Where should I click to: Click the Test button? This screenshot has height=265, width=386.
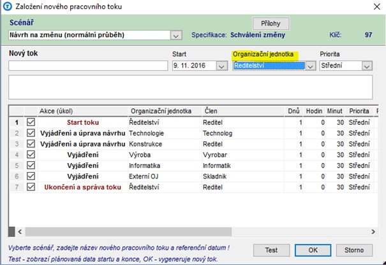tap(271, 250)
